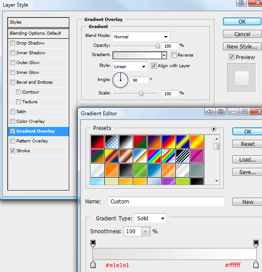Open the Style Linear dropdown

click(130, 66)
